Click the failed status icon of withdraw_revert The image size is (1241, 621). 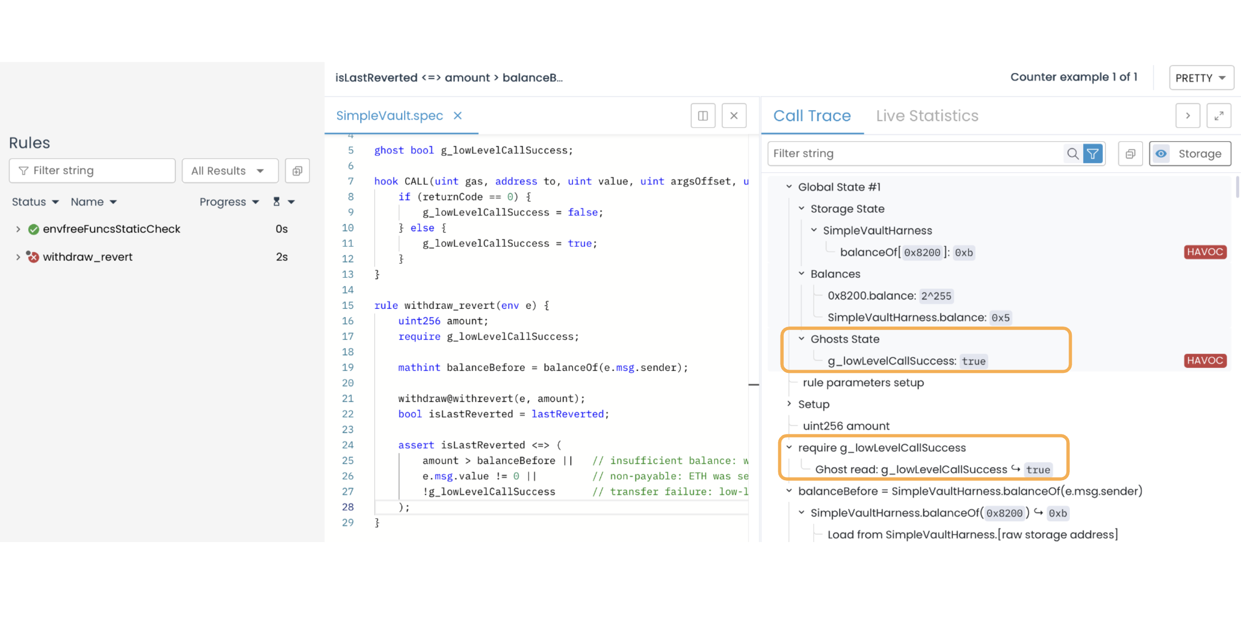tap(33, 257)
